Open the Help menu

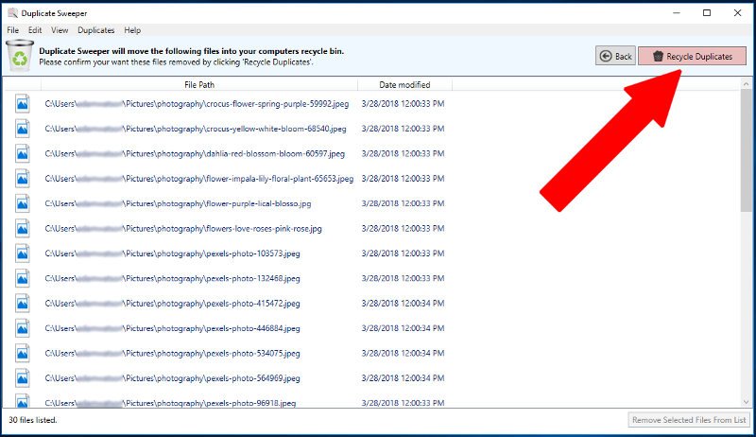coord(132,30)
